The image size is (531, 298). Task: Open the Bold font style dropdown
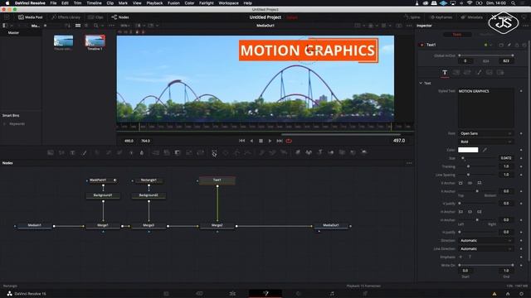(x=486, y=142)
